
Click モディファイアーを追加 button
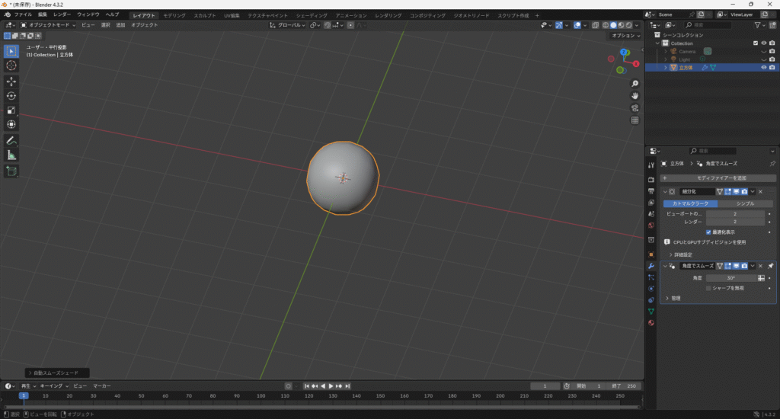click(x=718, y=178)
